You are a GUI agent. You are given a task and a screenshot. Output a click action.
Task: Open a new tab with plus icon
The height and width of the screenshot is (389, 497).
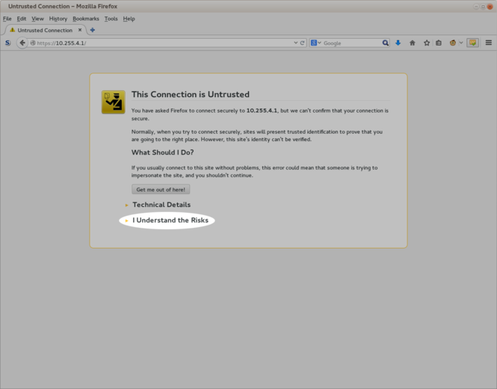(92, 31)
